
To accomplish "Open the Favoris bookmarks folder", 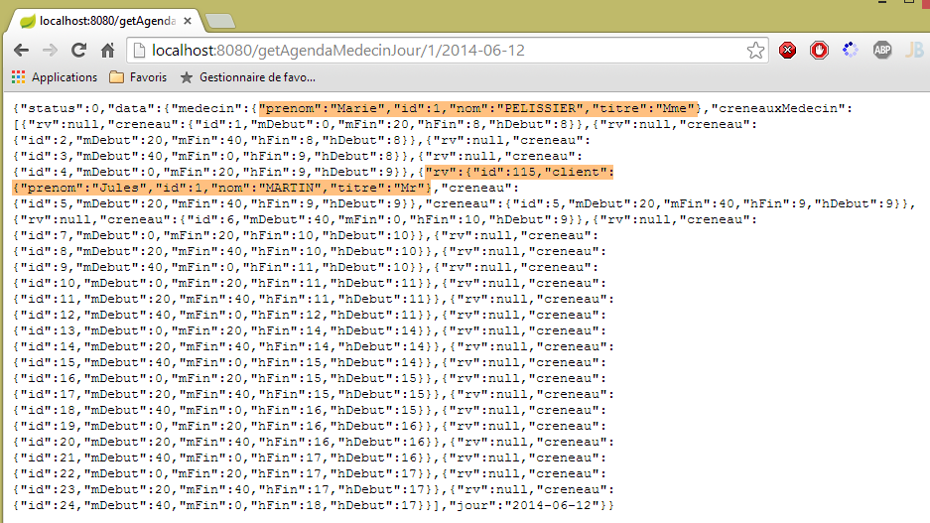I will click(138, 76).
